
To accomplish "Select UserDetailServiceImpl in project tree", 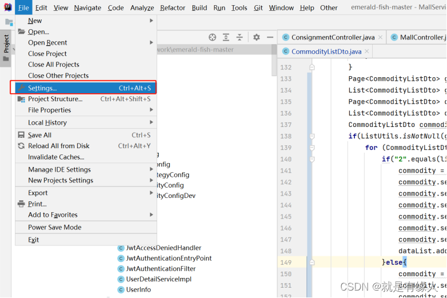I will click(158, 279).
